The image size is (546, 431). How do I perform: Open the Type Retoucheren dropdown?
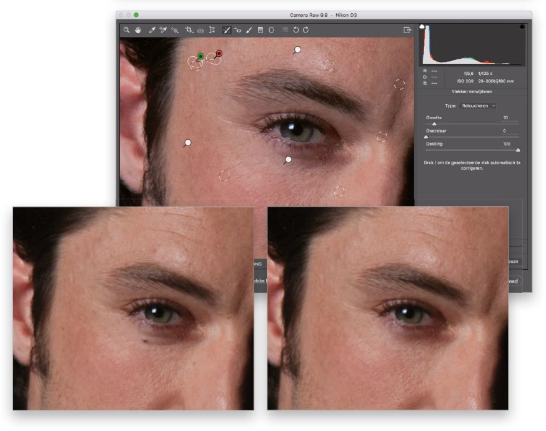[478, 106]
